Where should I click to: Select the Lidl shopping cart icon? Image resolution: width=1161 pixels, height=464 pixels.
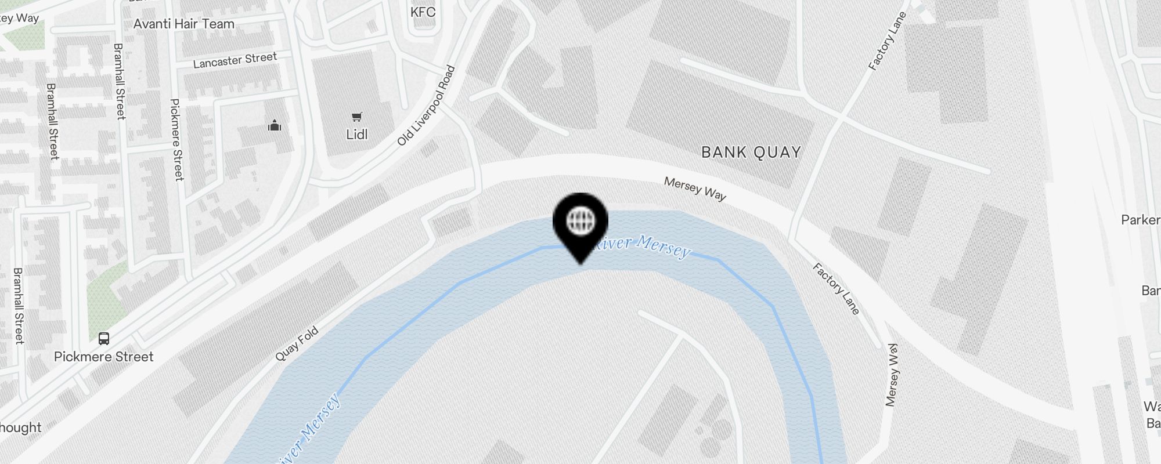357,117
